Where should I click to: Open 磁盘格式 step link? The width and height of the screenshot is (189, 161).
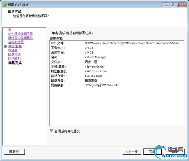[x=14, y=55]
